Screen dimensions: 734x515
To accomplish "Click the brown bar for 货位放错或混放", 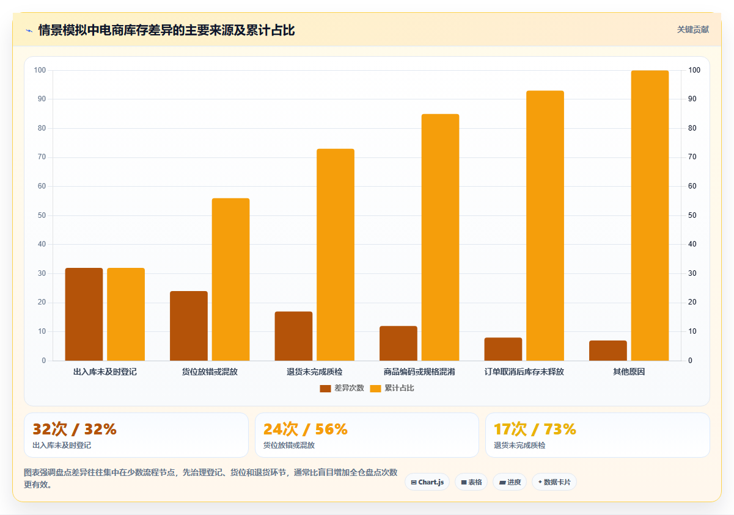I will coord(189,326).
